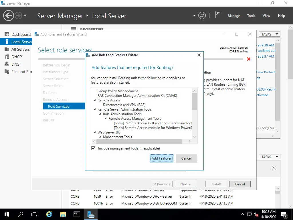Collapse Remote Access Management Tools node
293x220 pixels.
tap(105, 119)
